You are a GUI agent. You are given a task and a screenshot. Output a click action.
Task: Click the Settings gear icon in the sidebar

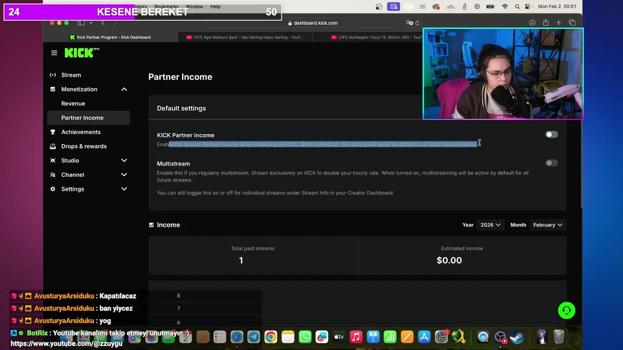tap(53, 189)
